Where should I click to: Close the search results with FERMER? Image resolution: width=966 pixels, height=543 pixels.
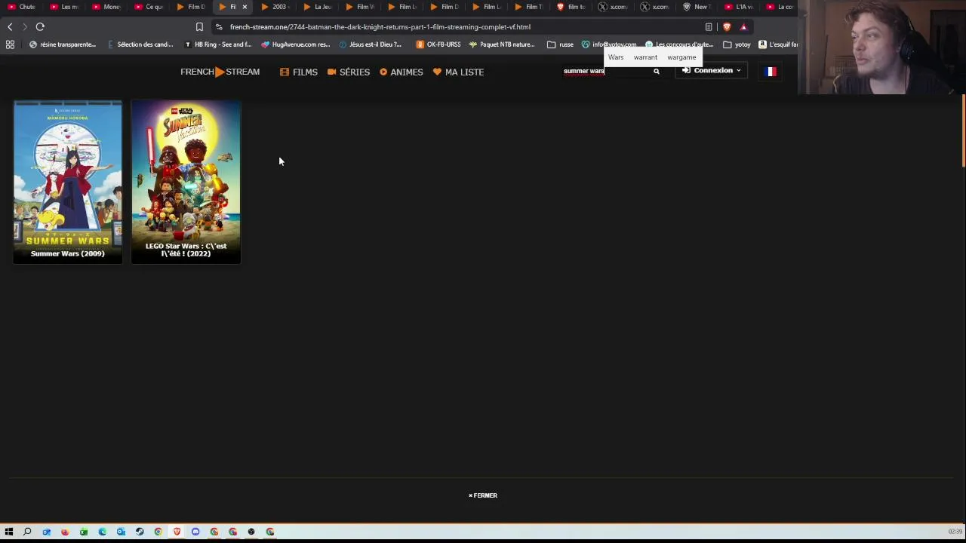(x=483, y=495)
